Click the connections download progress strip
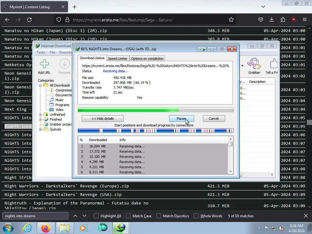 tap(156, 131)
